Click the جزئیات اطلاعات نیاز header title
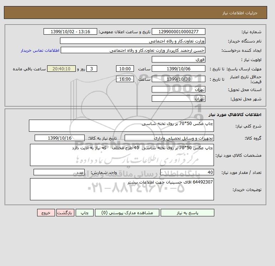This screenshot has height=266, width=275. coord(240,13)
